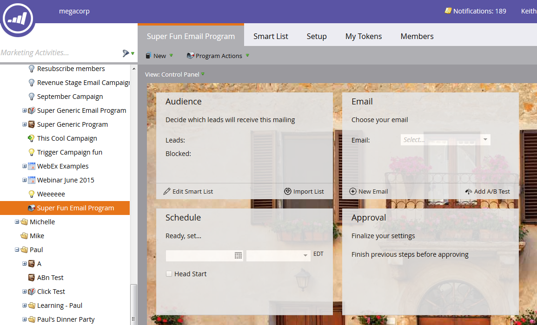
Task: Open the Program Actions menu
Action: point(218,56)
